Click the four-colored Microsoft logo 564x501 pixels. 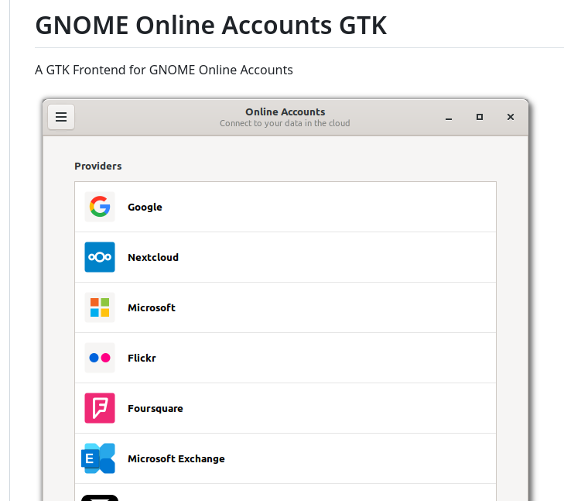tap(100, 307)
